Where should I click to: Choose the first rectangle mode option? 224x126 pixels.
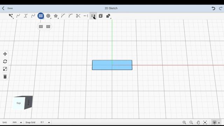tap(41, 27)
